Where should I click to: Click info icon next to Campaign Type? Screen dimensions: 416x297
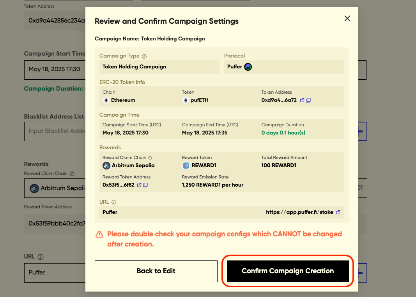coord(144,56)
